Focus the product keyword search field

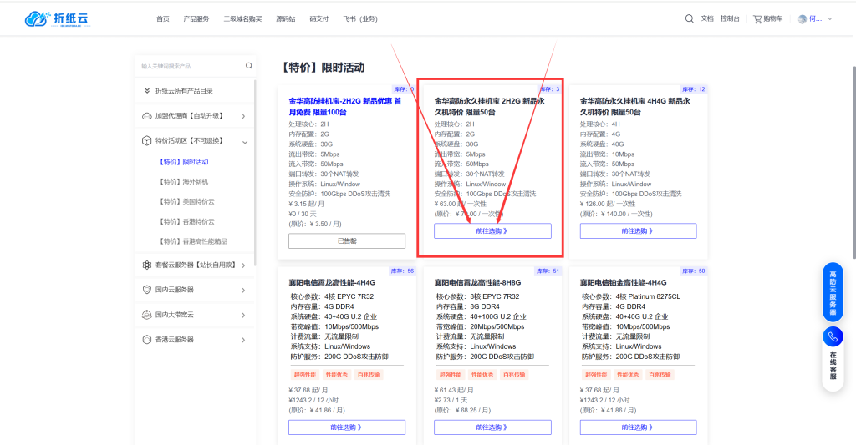click(191, 66)
